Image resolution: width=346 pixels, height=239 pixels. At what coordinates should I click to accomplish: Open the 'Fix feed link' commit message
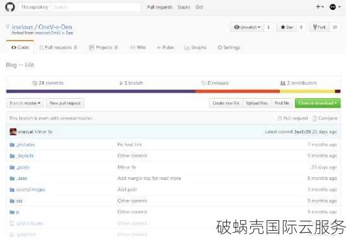130,145
